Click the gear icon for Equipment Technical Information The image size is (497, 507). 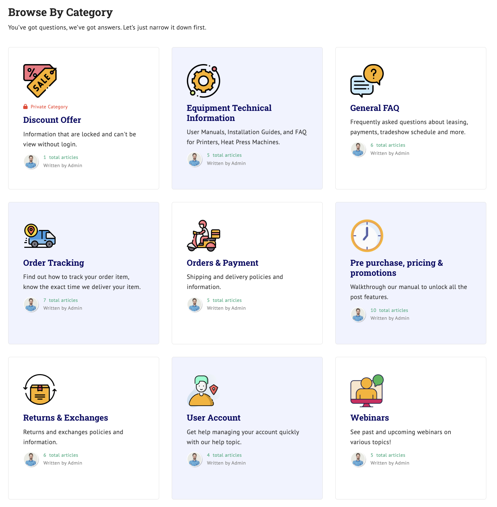204,81
